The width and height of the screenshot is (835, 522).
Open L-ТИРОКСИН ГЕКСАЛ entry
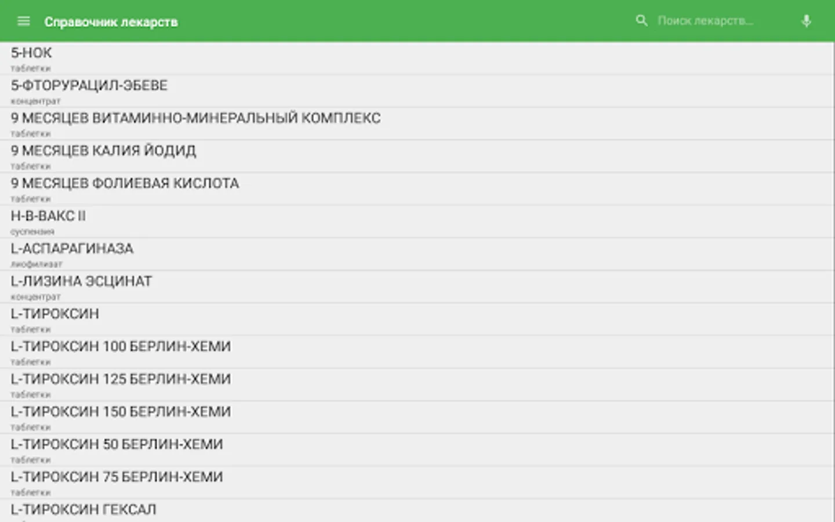click(418, 511)
